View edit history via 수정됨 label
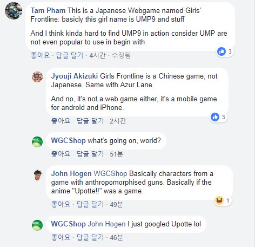The width and height of the screenshot is (255, 247). (x=121, y=55)
